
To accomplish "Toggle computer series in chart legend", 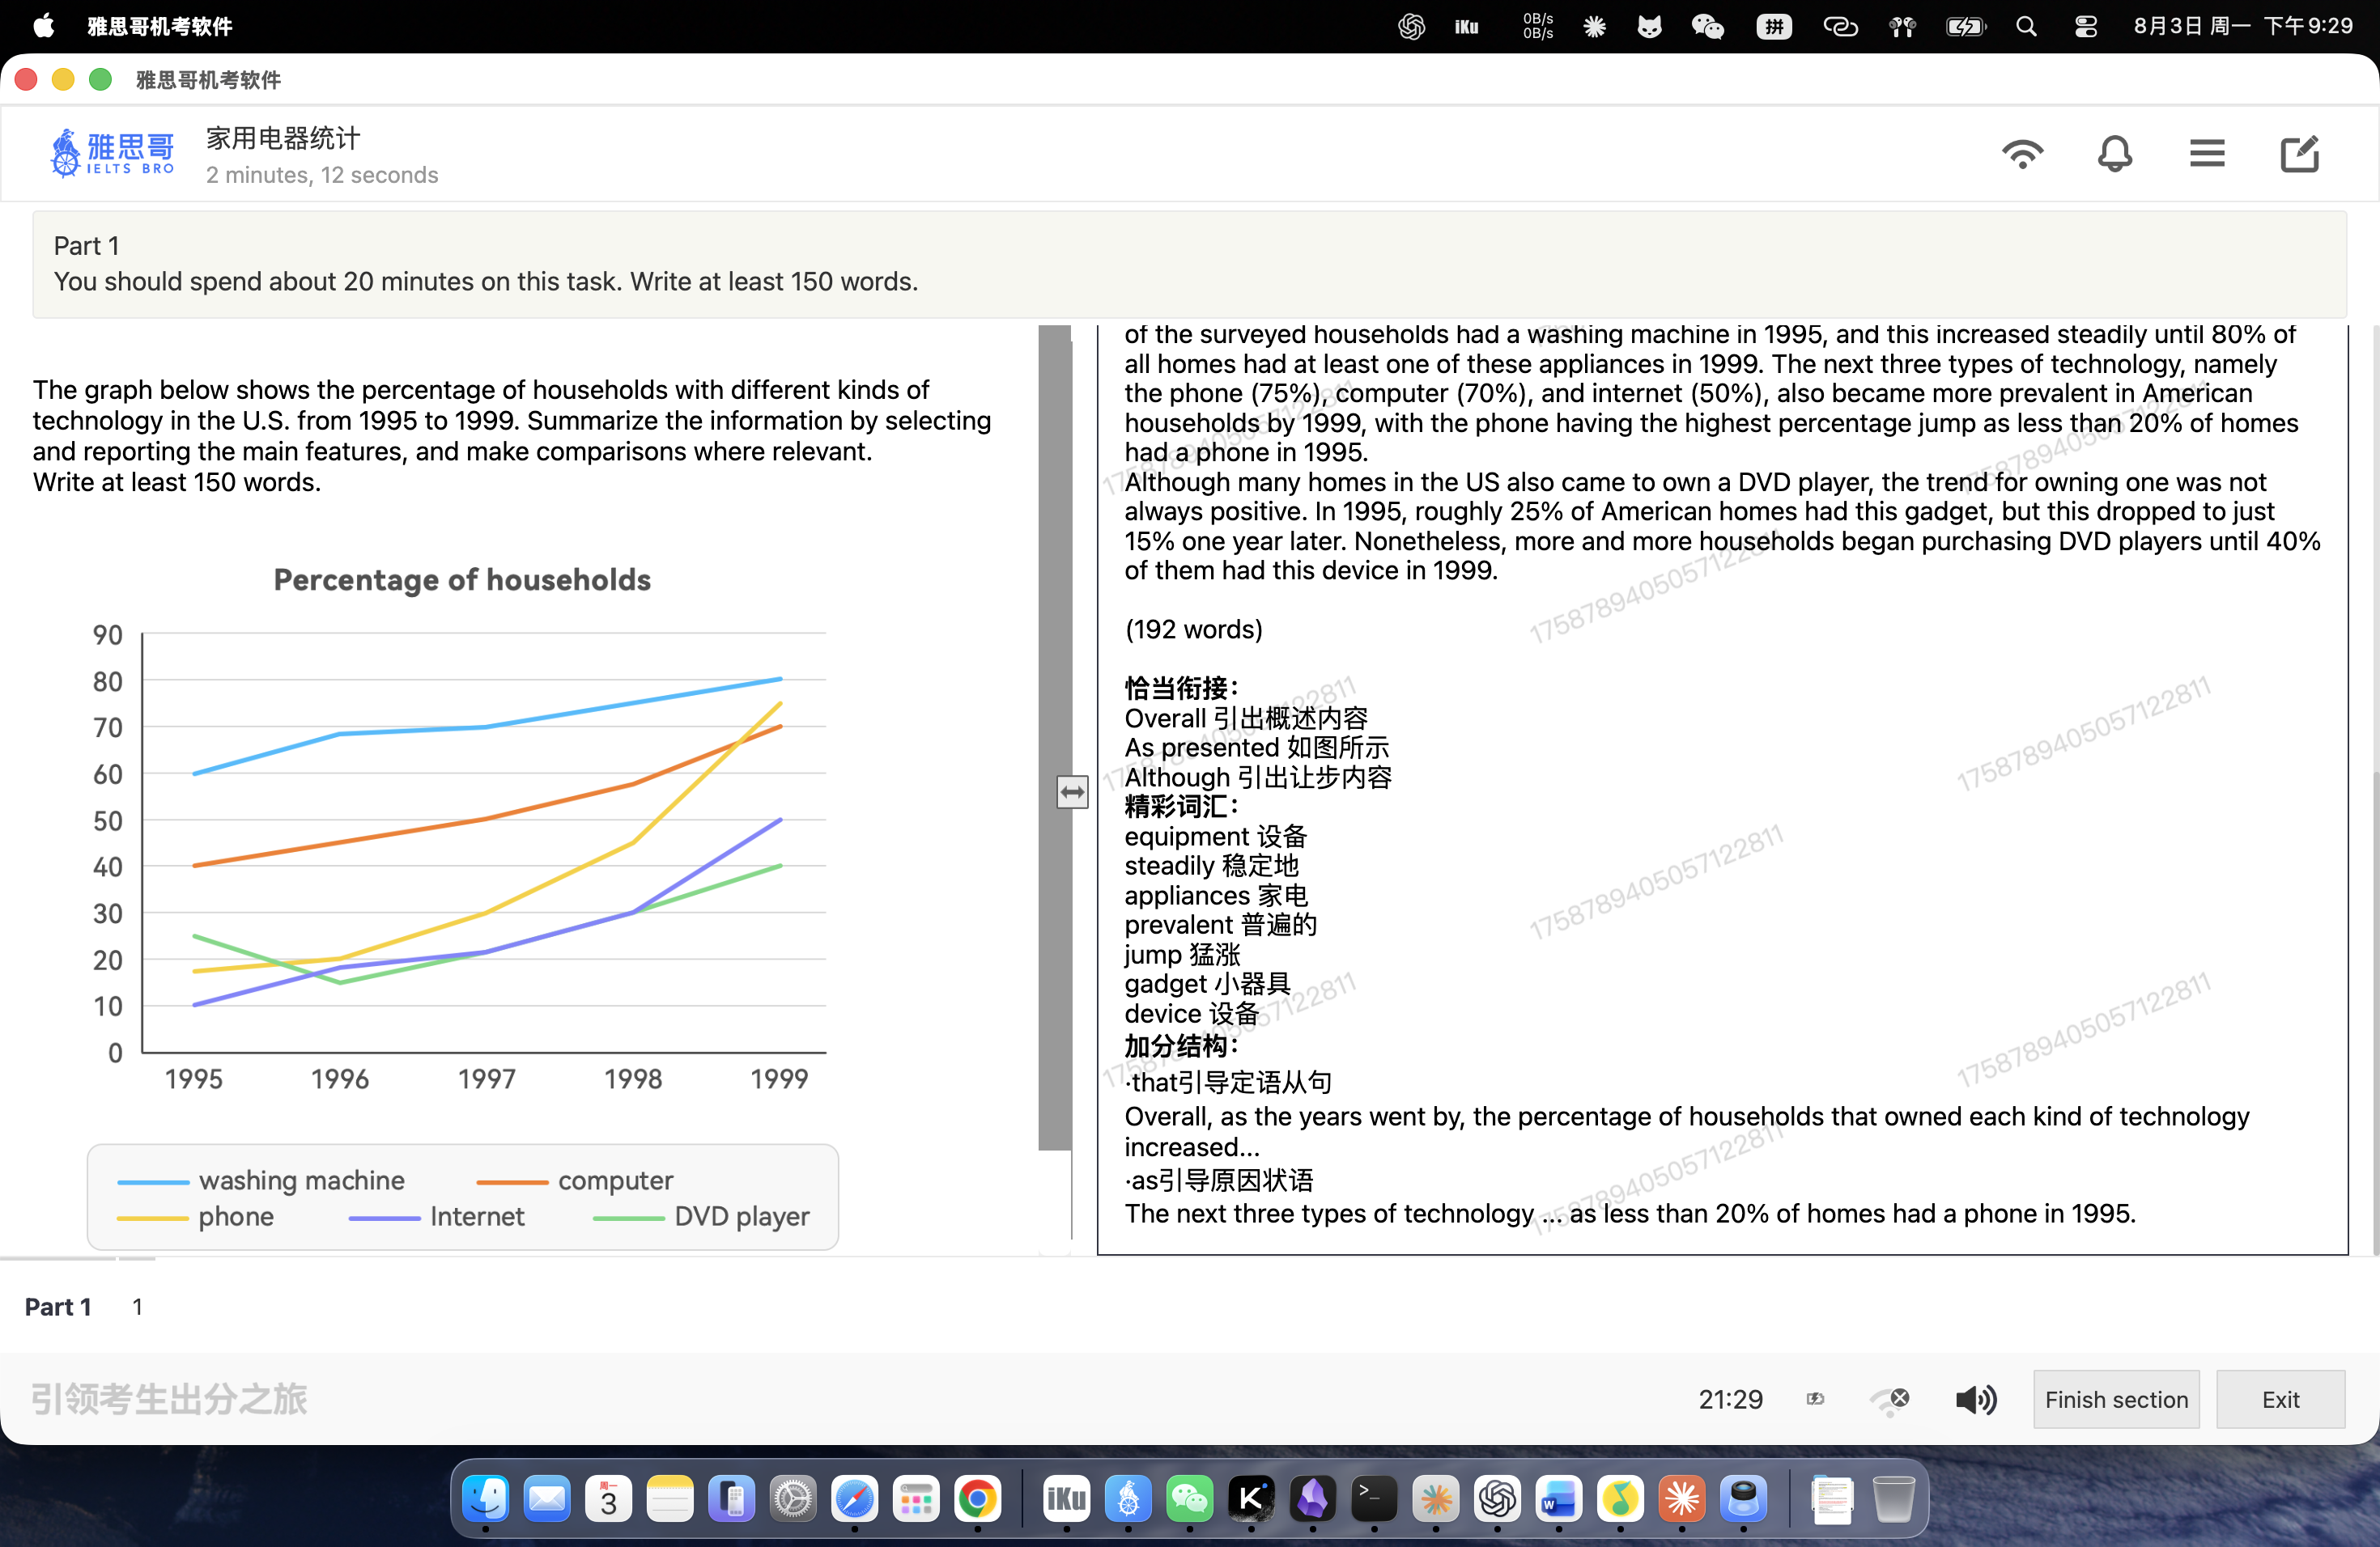I will 575,1180.
